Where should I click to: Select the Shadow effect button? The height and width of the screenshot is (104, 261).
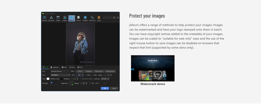89,71
